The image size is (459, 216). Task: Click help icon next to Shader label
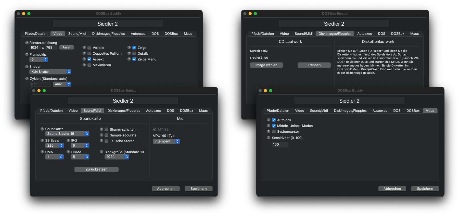[27, 67]
